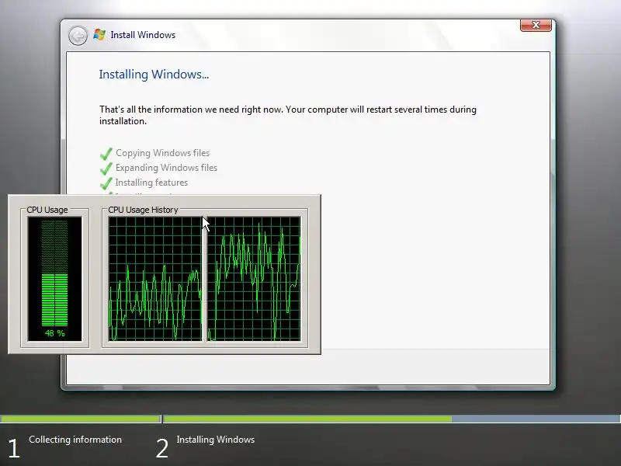Click the 'Installing Windows...' heading
The height and width of the screenshot is (466, 621).
pyautogui.click(x=154, y=75)
